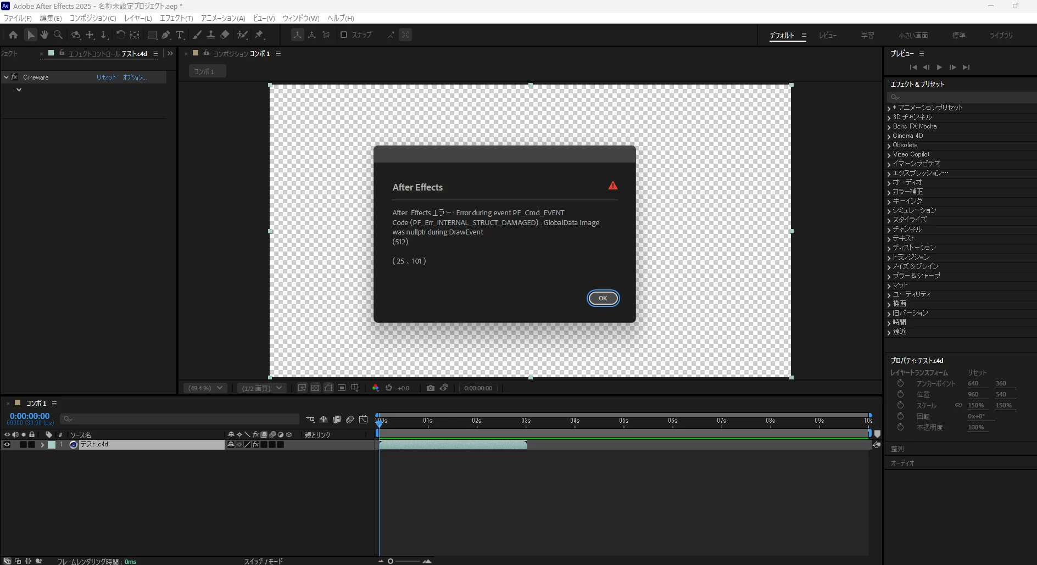Click the timeline zoom slider handle
This screenshot has height=565, width=1037.
[391, 561]
